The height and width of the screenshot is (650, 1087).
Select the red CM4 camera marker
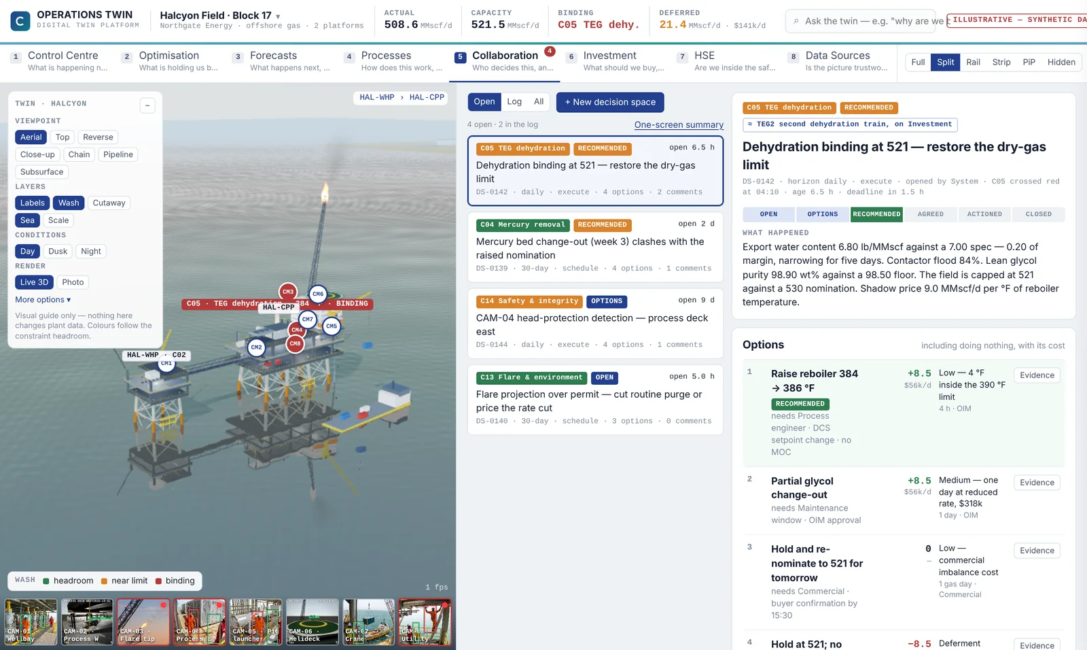pyautogui.click(x=297, y=330)
